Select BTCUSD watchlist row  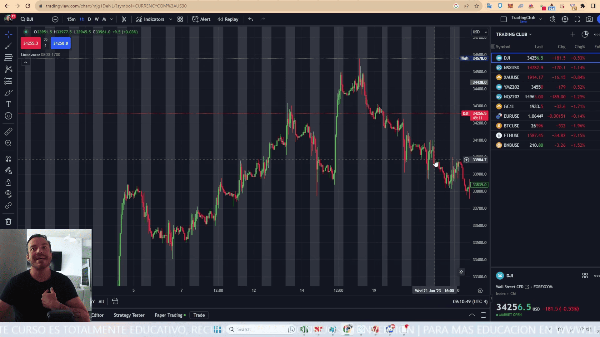pos(545,126)
